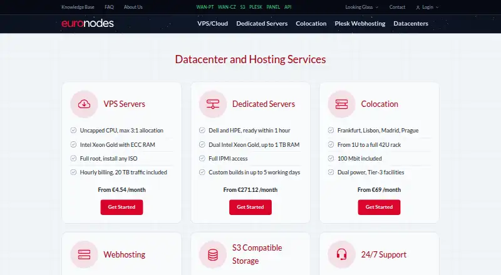Viewport: 501px width, 275px height.
Task: Click check icon beside Full IPMI access
Action: tap(202, 158)
